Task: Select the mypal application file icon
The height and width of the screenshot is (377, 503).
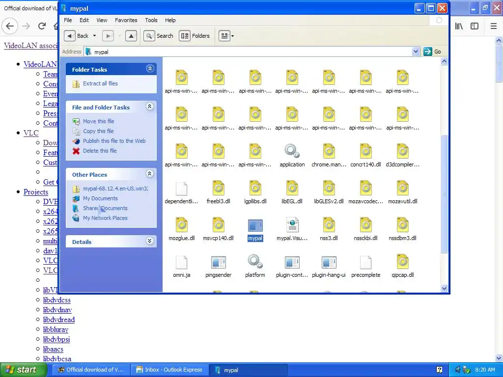Action: (x=255, y=225)
